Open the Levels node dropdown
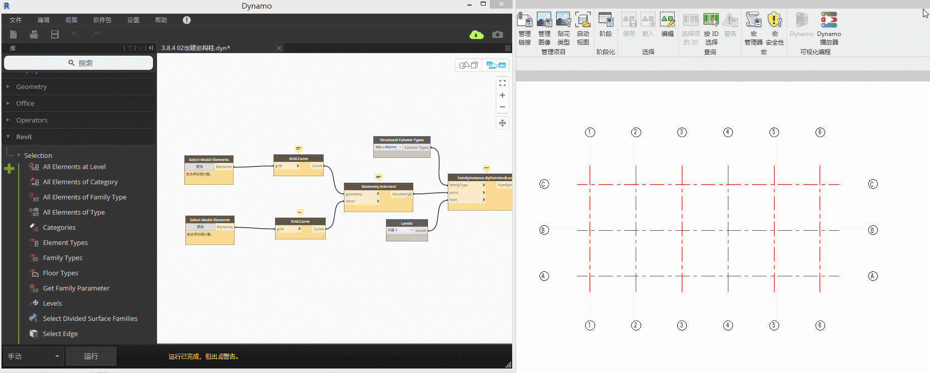This screenshot has height=373, width=930. (400, 230)
